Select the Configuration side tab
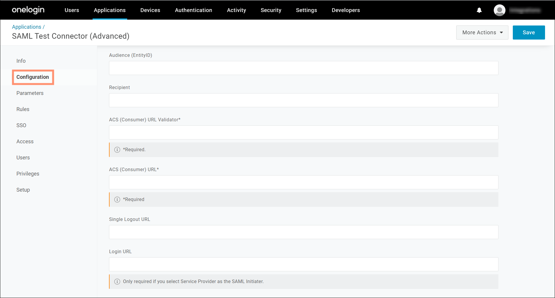This screenshot has width=555, height=298. pos(33,77)
